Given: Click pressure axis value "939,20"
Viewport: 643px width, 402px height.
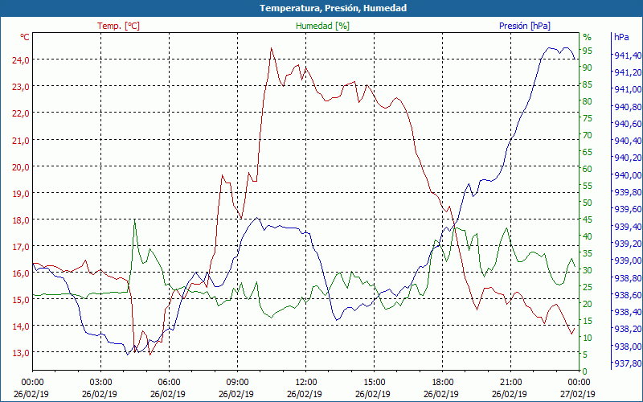Looking at the screenshot, I should [628, 244].
